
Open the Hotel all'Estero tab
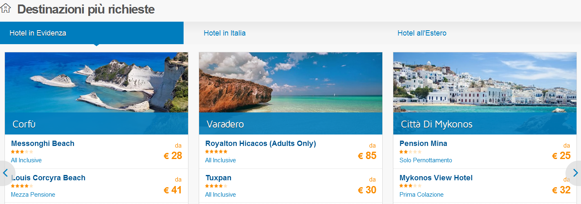tap(422, 33)
